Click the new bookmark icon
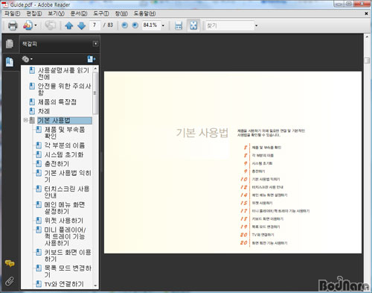This screenshot has height=293, width=372. click(92, 59)
